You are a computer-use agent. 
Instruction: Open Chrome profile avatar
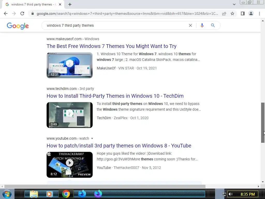(x=251, y=13)
